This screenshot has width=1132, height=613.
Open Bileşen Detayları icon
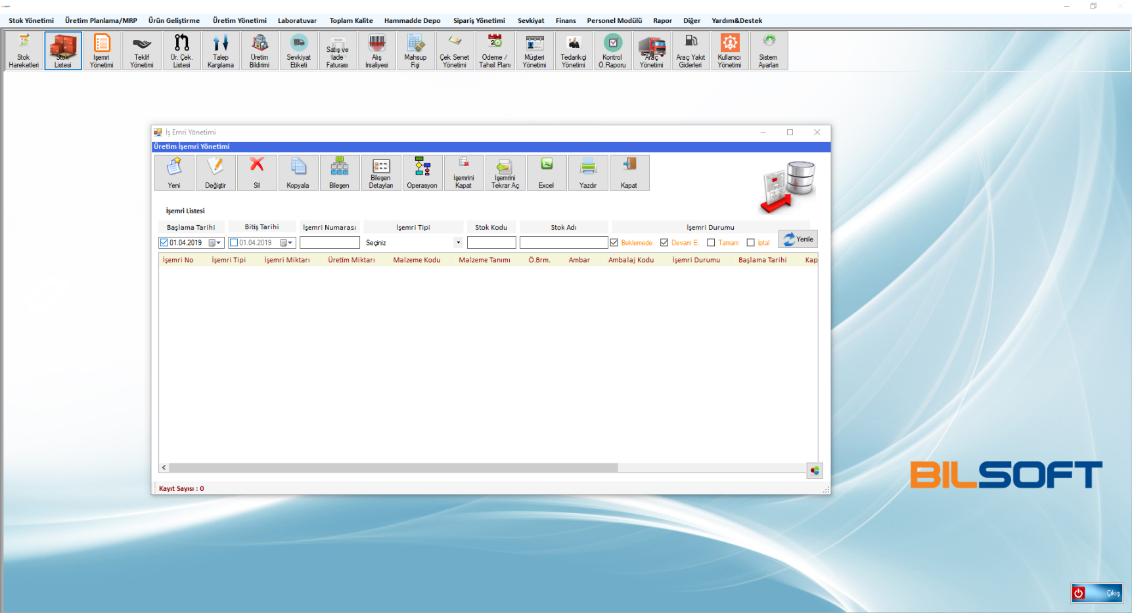tap(381, 173)
